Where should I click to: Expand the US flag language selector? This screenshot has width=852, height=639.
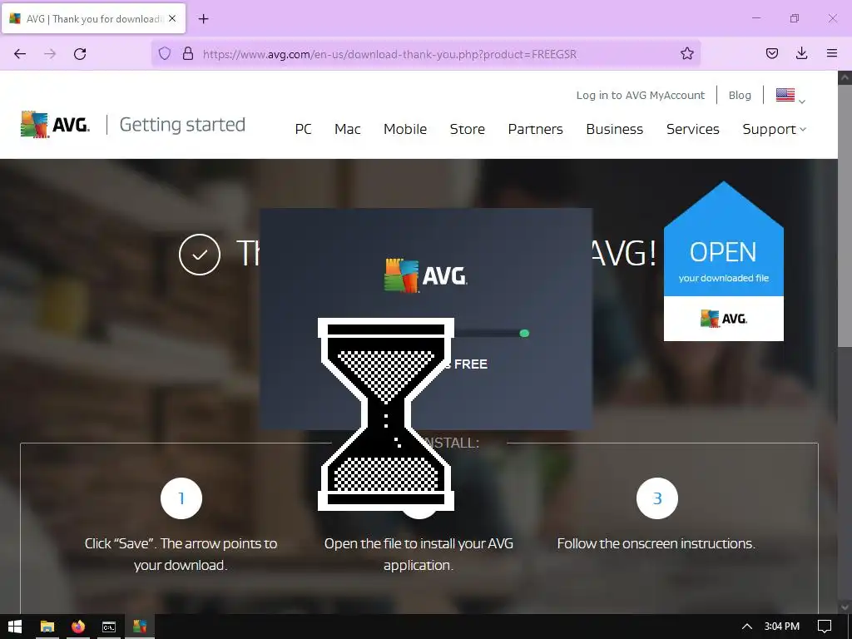pos(790,96)
